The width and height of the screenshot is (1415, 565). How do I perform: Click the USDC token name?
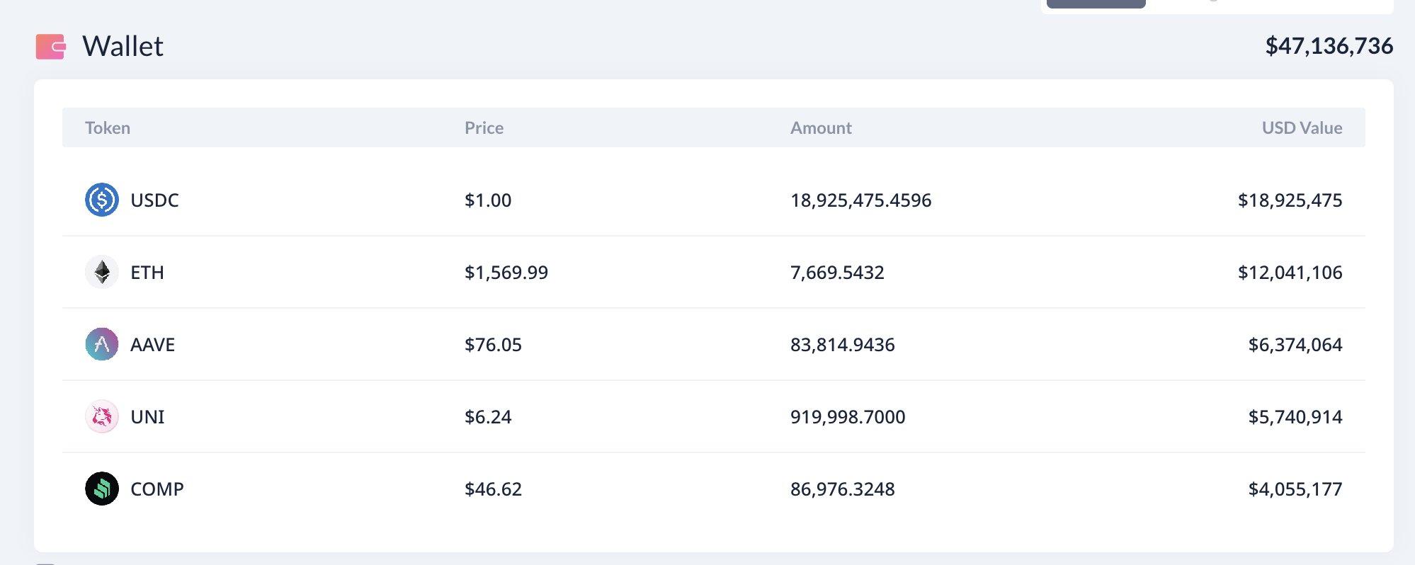tap(154, 200)
